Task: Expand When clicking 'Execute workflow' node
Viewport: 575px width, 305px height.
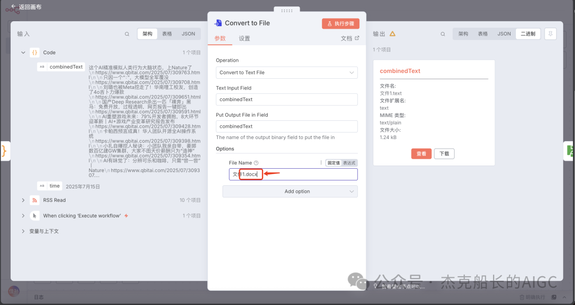Action: 23,216
